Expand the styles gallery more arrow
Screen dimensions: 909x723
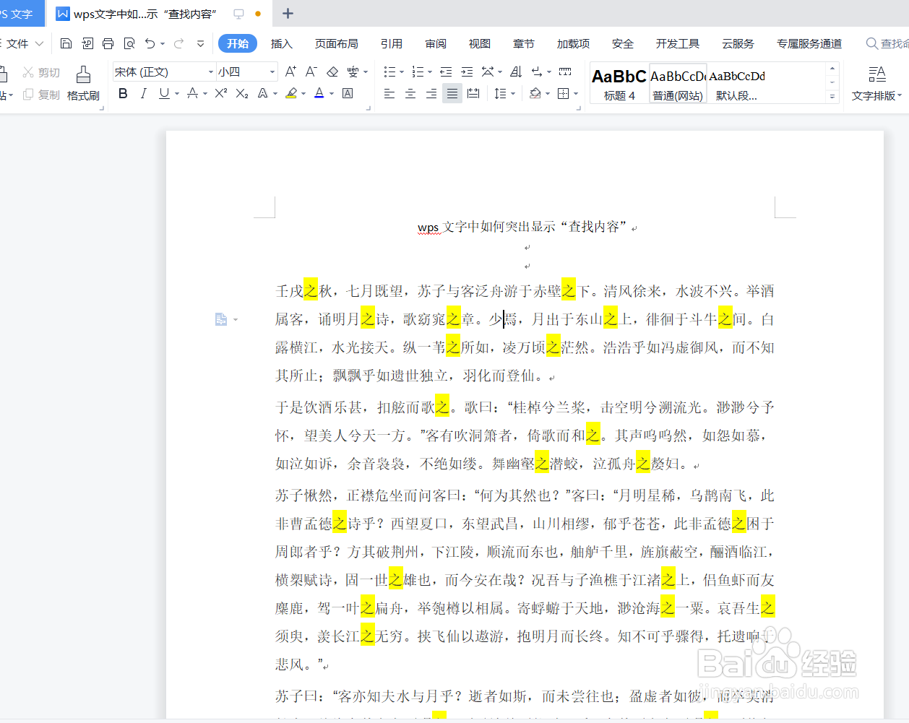pyautogui.click(x=832, y=96)
